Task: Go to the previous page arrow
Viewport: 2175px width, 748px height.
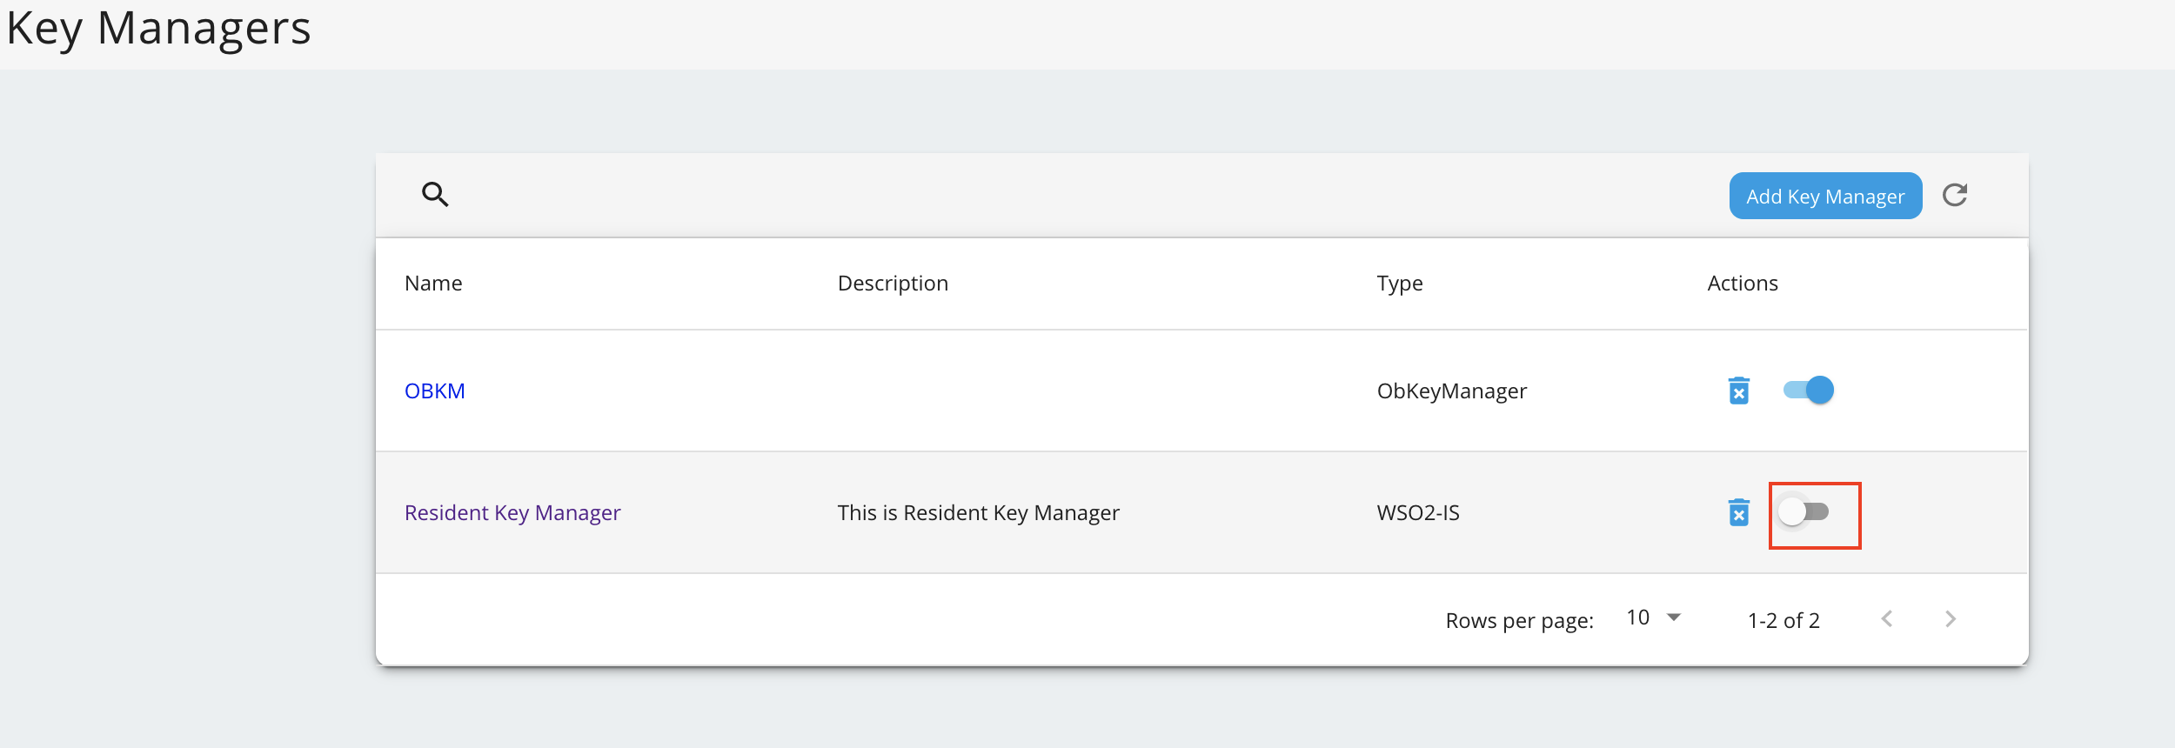Action: (1886, 618)
